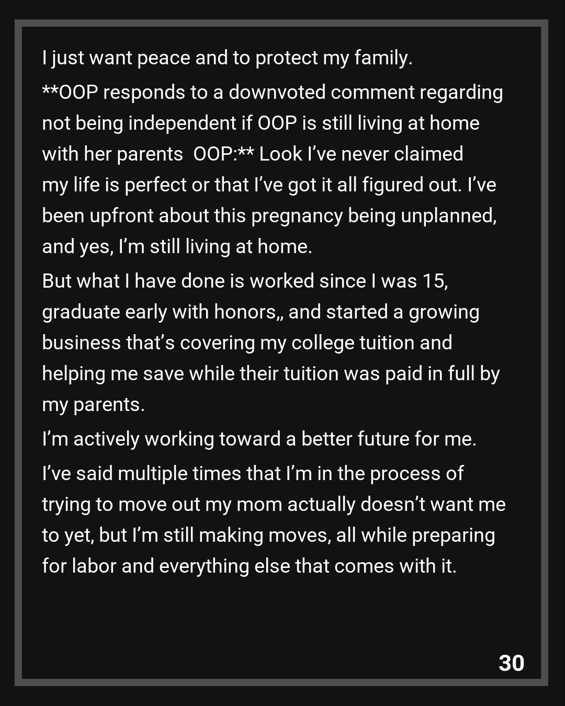
Task: Click the text "my parents."
Action: (x=93, y=404)
